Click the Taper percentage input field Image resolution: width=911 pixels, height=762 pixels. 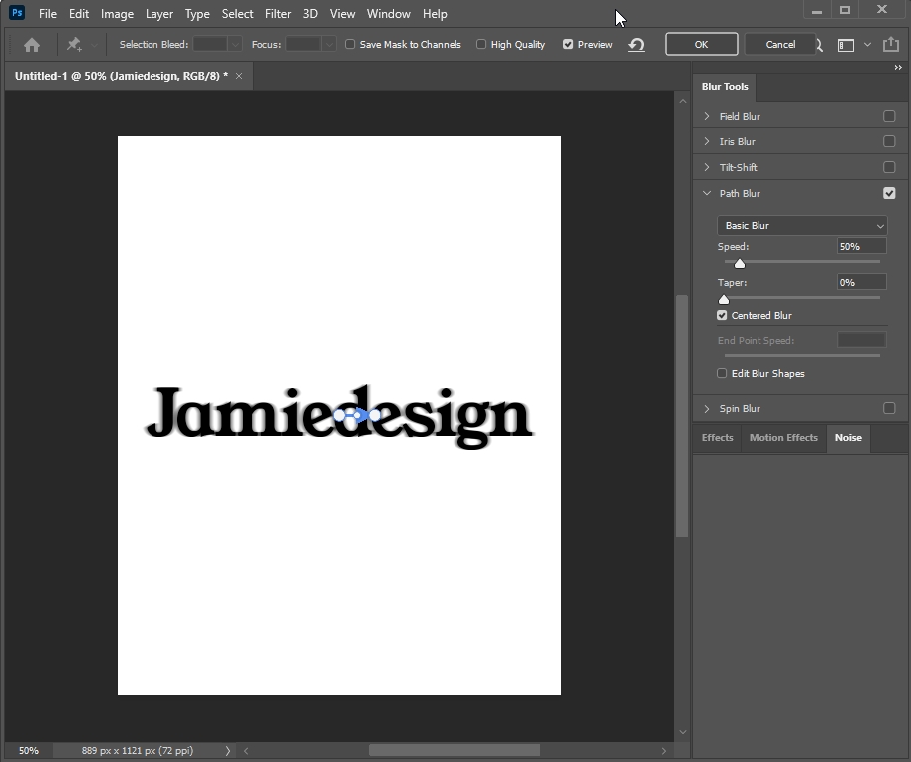tap(861, 282)
